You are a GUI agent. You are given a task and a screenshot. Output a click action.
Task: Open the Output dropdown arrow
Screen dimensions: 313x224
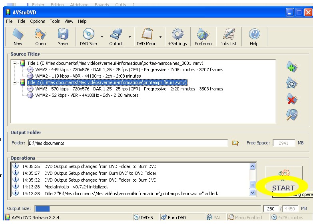pos(130,37)
